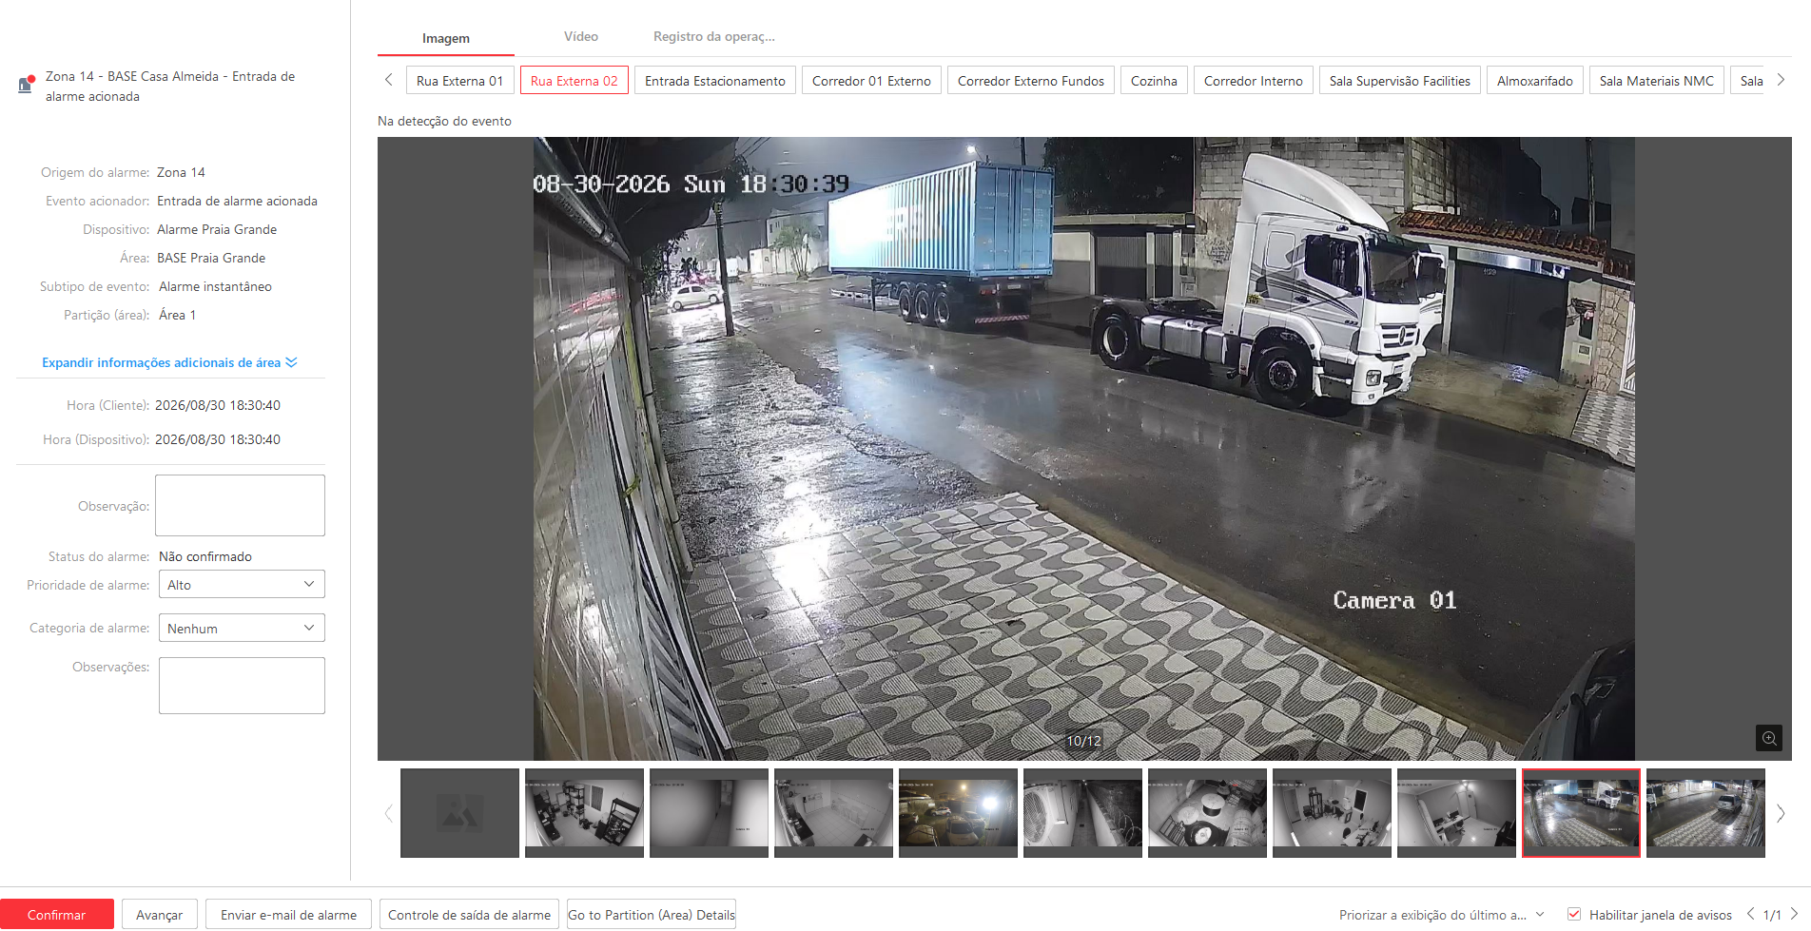Show previous thumbnails with the left arrow
Viewport: 1811px width, 931px height.
coord(388,813)
